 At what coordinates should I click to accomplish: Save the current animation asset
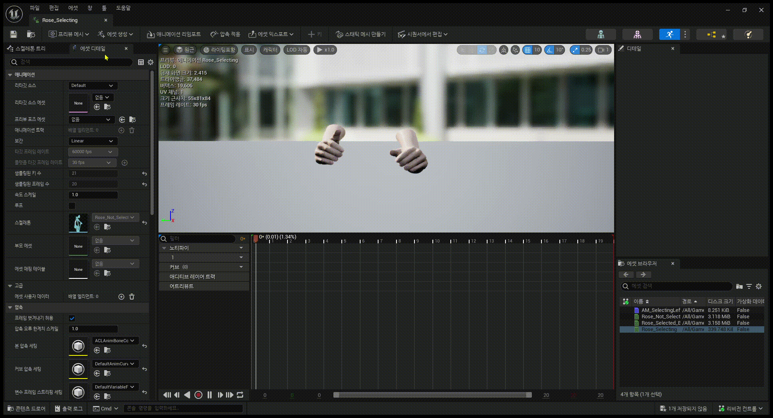coord(14,34)
